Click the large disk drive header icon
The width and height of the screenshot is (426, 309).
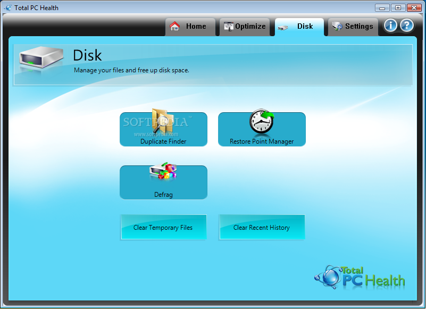tap(41, 57)
